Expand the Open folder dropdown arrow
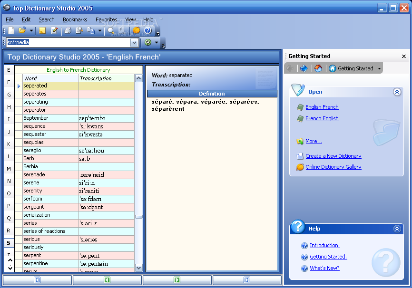Screen dimensions: 412x288 pyautogui.click(x=31, y=31)
